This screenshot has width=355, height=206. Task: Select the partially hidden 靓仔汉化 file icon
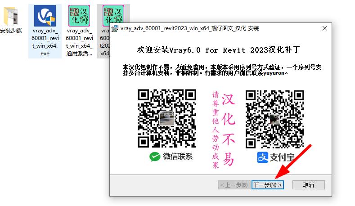pyautogui.click(x=113, y=14)
